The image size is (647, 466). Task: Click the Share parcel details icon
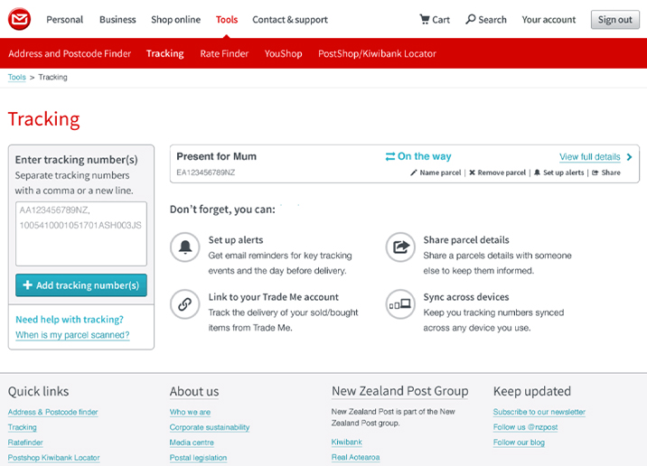399,247
